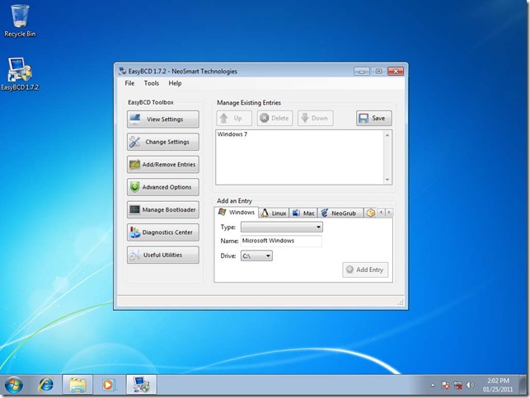Select the partially hidden tab with box icon
The width and height of the screenshot is (530, 398).
370,213
